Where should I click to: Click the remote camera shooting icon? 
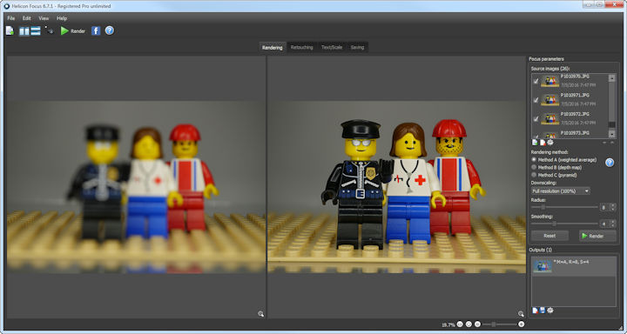tap(50, 30)
